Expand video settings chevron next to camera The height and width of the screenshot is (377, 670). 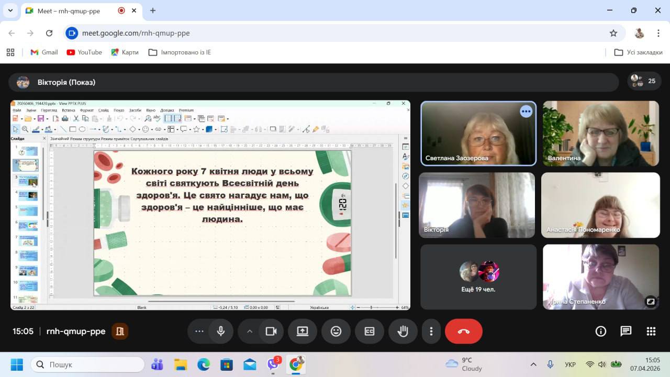[250, 331]
